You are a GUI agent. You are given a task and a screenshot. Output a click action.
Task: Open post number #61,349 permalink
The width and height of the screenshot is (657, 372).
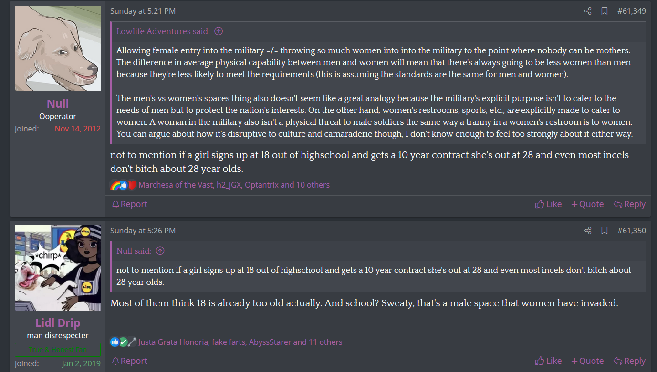[x=631, y=11]
